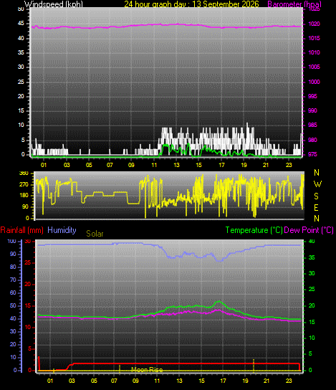Click the N compass letter at top
The image size is (336, 390).
click(317, 172)
